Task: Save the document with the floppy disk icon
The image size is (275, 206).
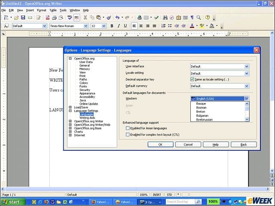Action: click(x=23, y=17)
